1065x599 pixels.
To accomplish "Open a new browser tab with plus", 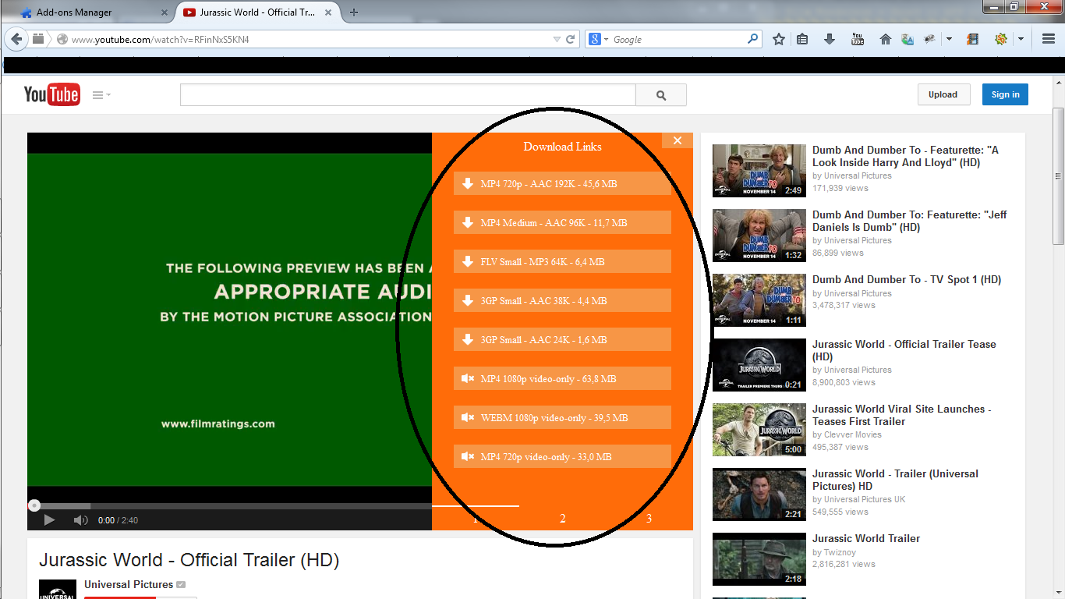I will point(354,12).
